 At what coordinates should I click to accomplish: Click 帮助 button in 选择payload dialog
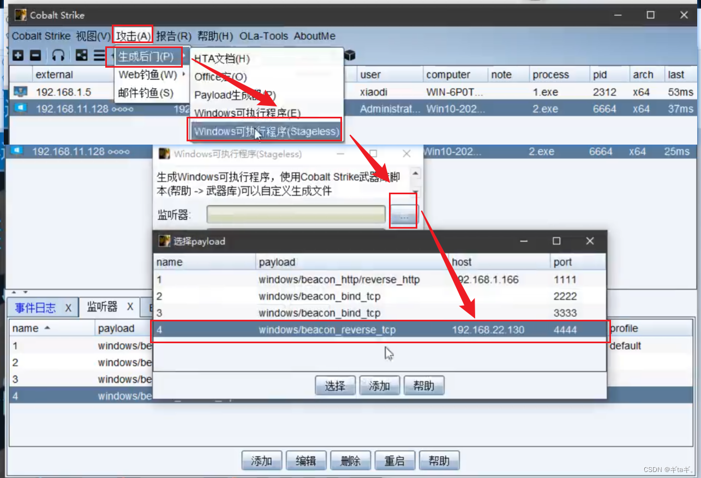coord(424,386)
